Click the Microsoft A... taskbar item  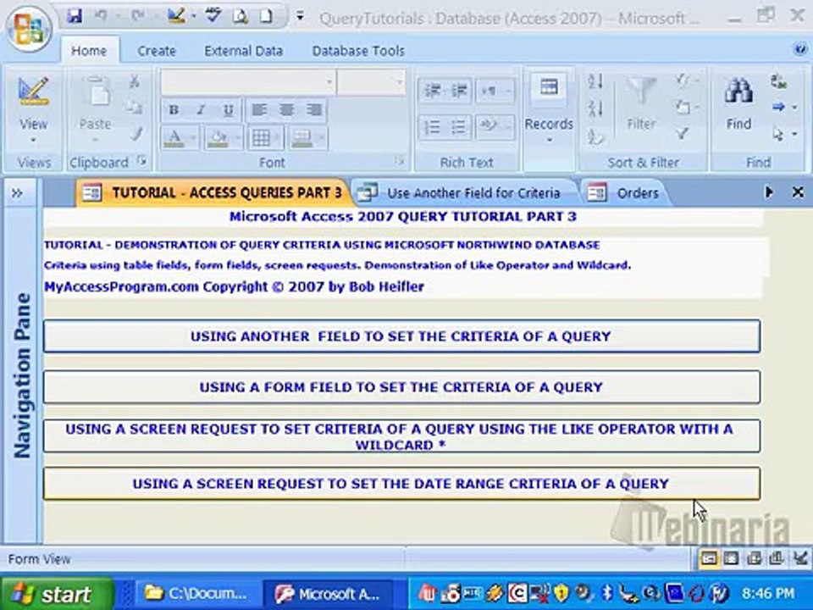pyautogui.click(x=328, y=593)
